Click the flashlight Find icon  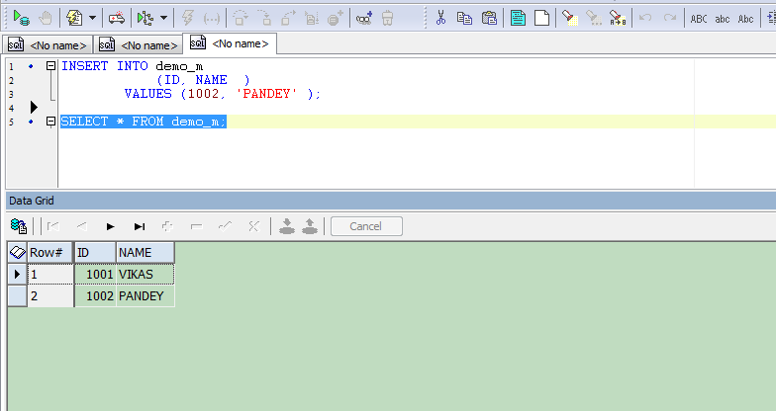pyautogui.click(x=570, y=17)
